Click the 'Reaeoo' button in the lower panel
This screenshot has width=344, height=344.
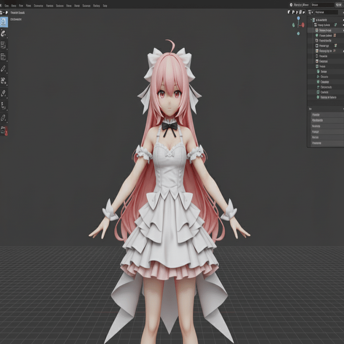coord(327,126)
